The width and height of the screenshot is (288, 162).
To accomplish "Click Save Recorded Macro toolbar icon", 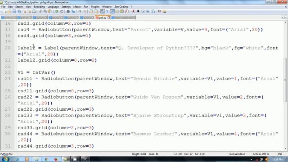I will [153, 11].
